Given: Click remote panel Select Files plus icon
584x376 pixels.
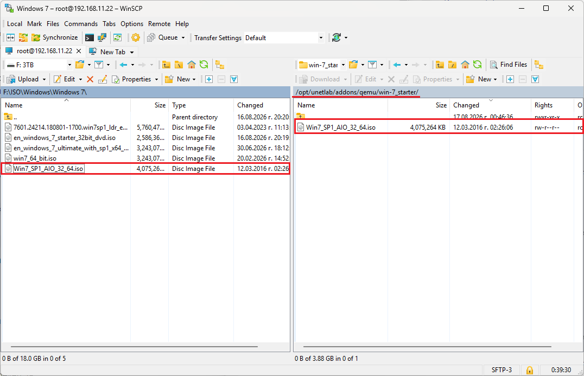Looking at the screenshot, I should [x=510, y=79].
